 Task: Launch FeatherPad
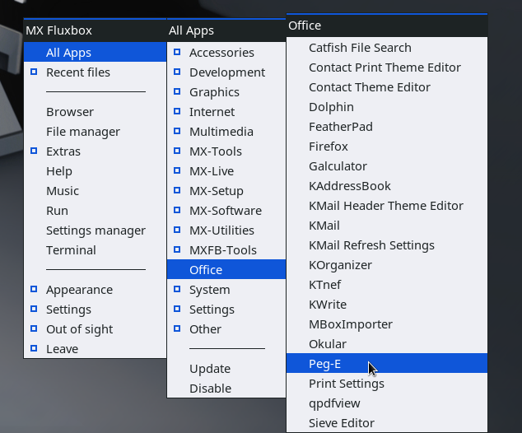(387, 127)
